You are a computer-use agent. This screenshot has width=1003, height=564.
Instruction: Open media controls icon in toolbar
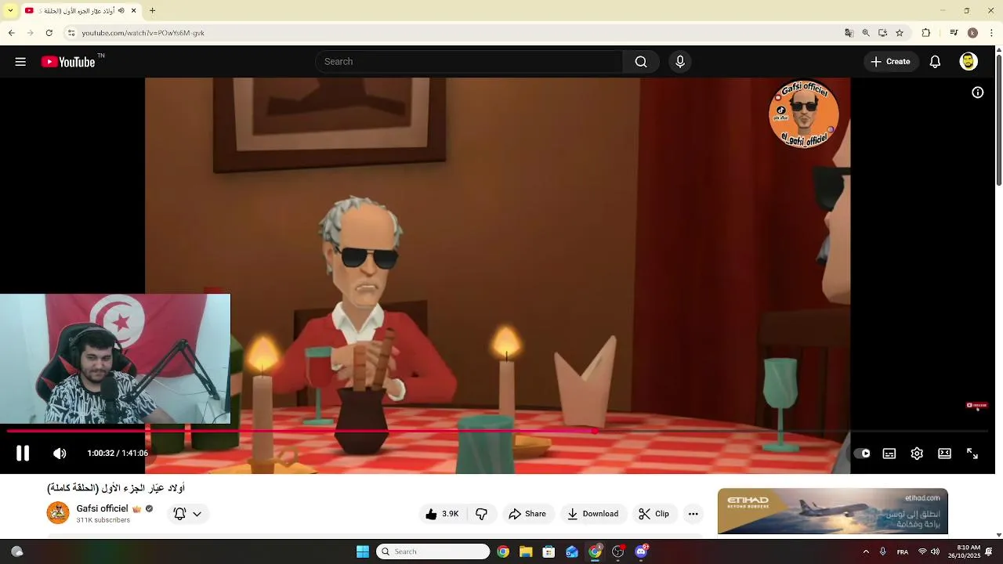954,33
